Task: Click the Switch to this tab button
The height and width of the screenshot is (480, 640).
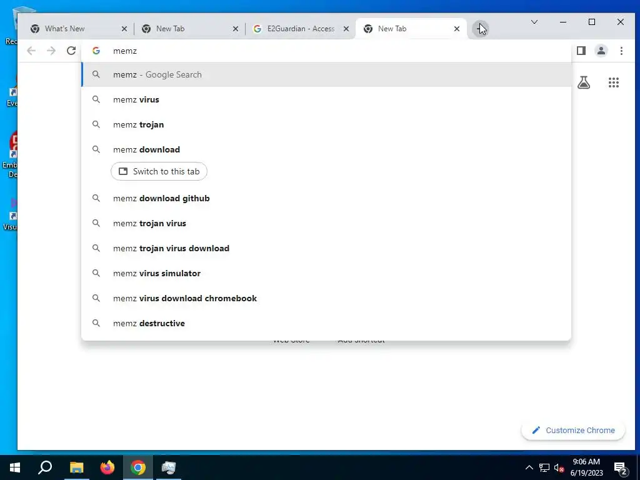Action: click(159, 171)
